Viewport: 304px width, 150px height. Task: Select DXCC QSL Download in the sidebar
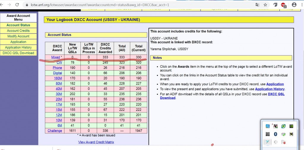pyautogui.click(x=18, y=53)
